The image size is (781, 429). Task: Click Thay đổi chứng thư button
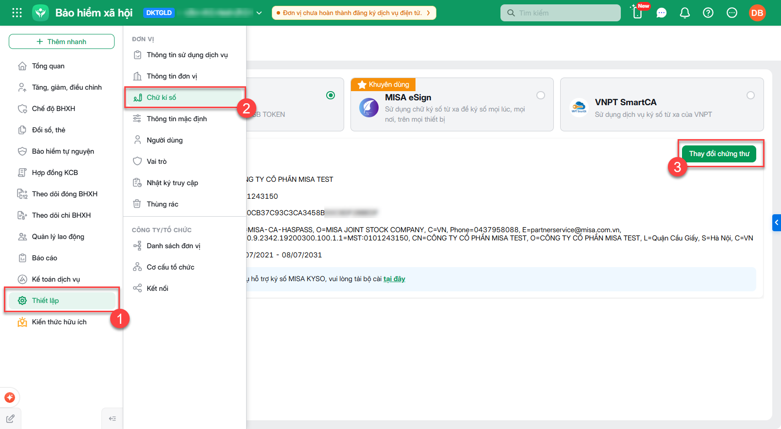(x=719, y=154)
